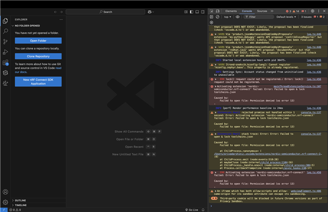The image size is (328, 212).
Task: Open the webviewElement.ts:486 source link
Action: 306,191
